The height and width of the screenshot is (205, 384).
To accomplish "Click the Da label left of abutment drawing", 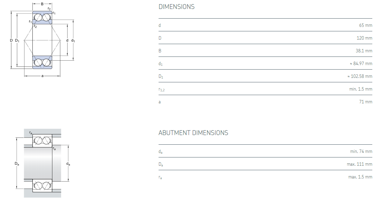I will pyautogui.click(x=17, y=164).
